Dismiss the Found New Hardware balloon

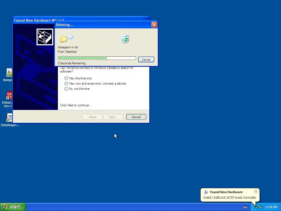pos(256,191)
